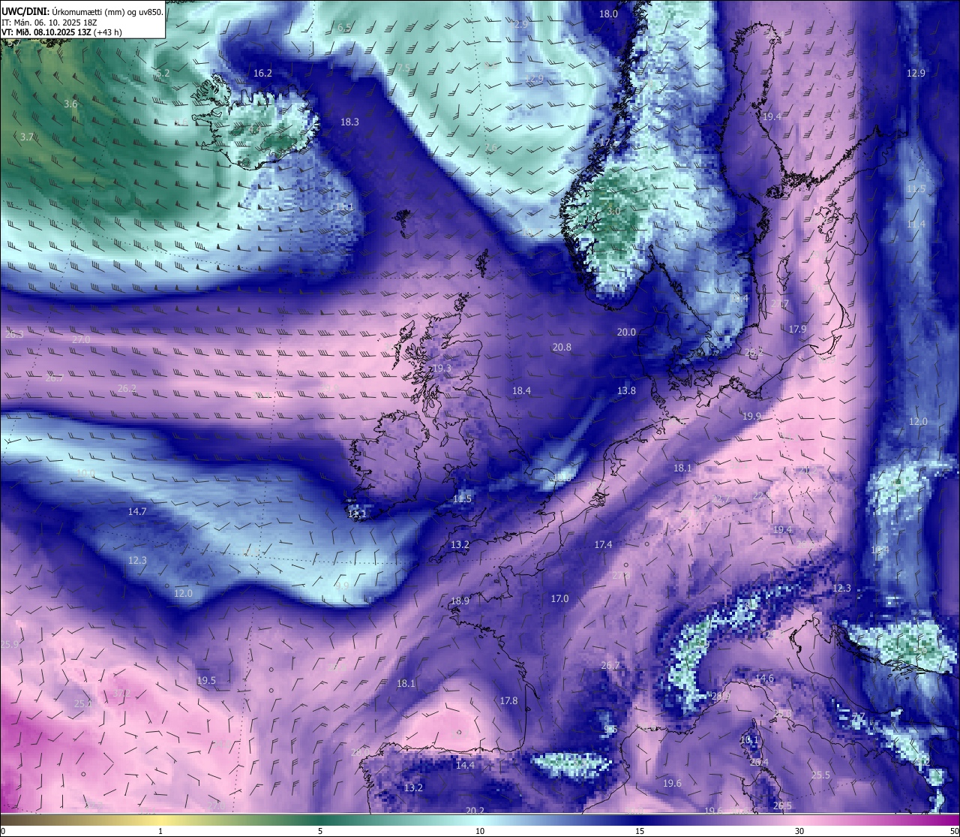Screen dimensions: 960x837
Task: Click the 27.0 value in the western Atlantic
Action: coord(81,339)
